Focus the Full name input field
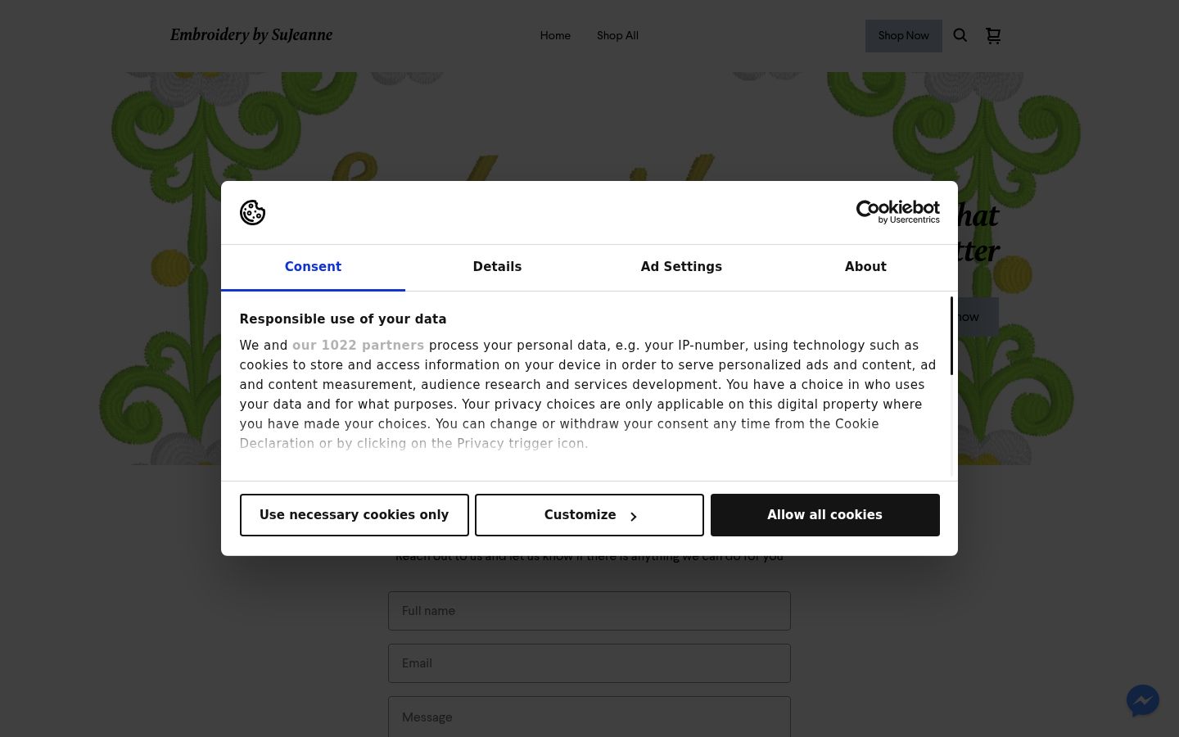Viewport: 1179px width, 737px height. click(x=589, y=611)
